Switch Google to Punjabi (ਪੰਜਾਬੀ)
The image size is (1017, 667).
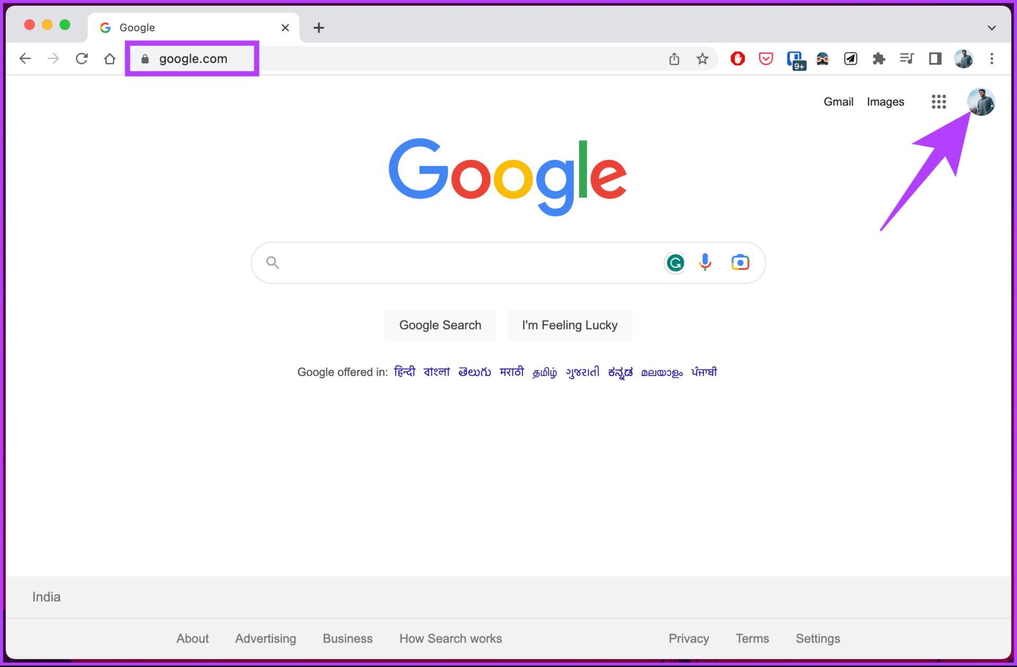(704, 372)
